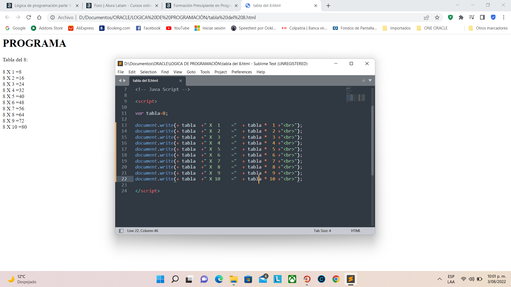Open Facebook bookmark
The width and height of the screenshot is (511, 287).
pyautogui.click(x=148, y=28)
